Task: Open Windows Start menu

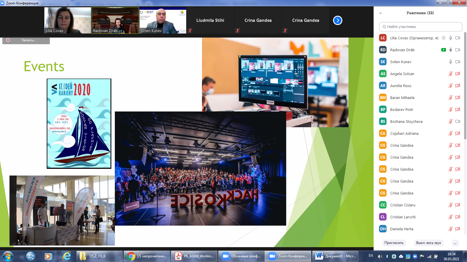Action: (x=8, y=256)
